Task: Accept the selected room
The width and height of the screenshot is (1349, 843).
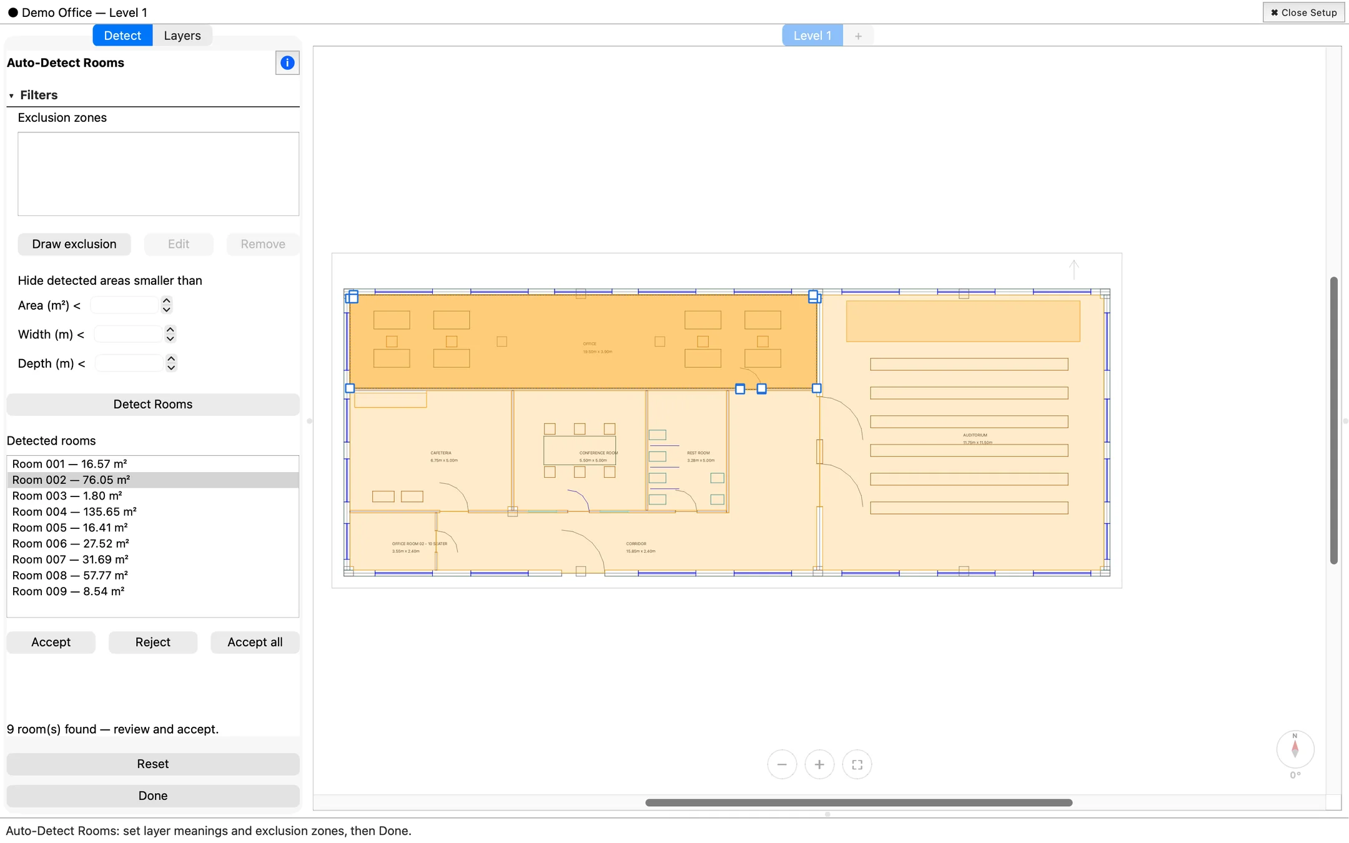Action: click(x=51, y=642)
